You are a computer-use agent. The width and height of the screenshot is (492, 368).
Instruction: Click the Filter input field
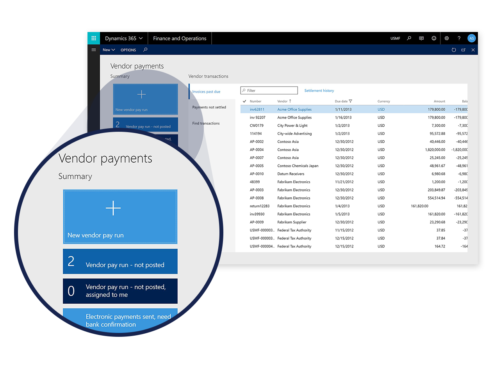click(269, 90)
